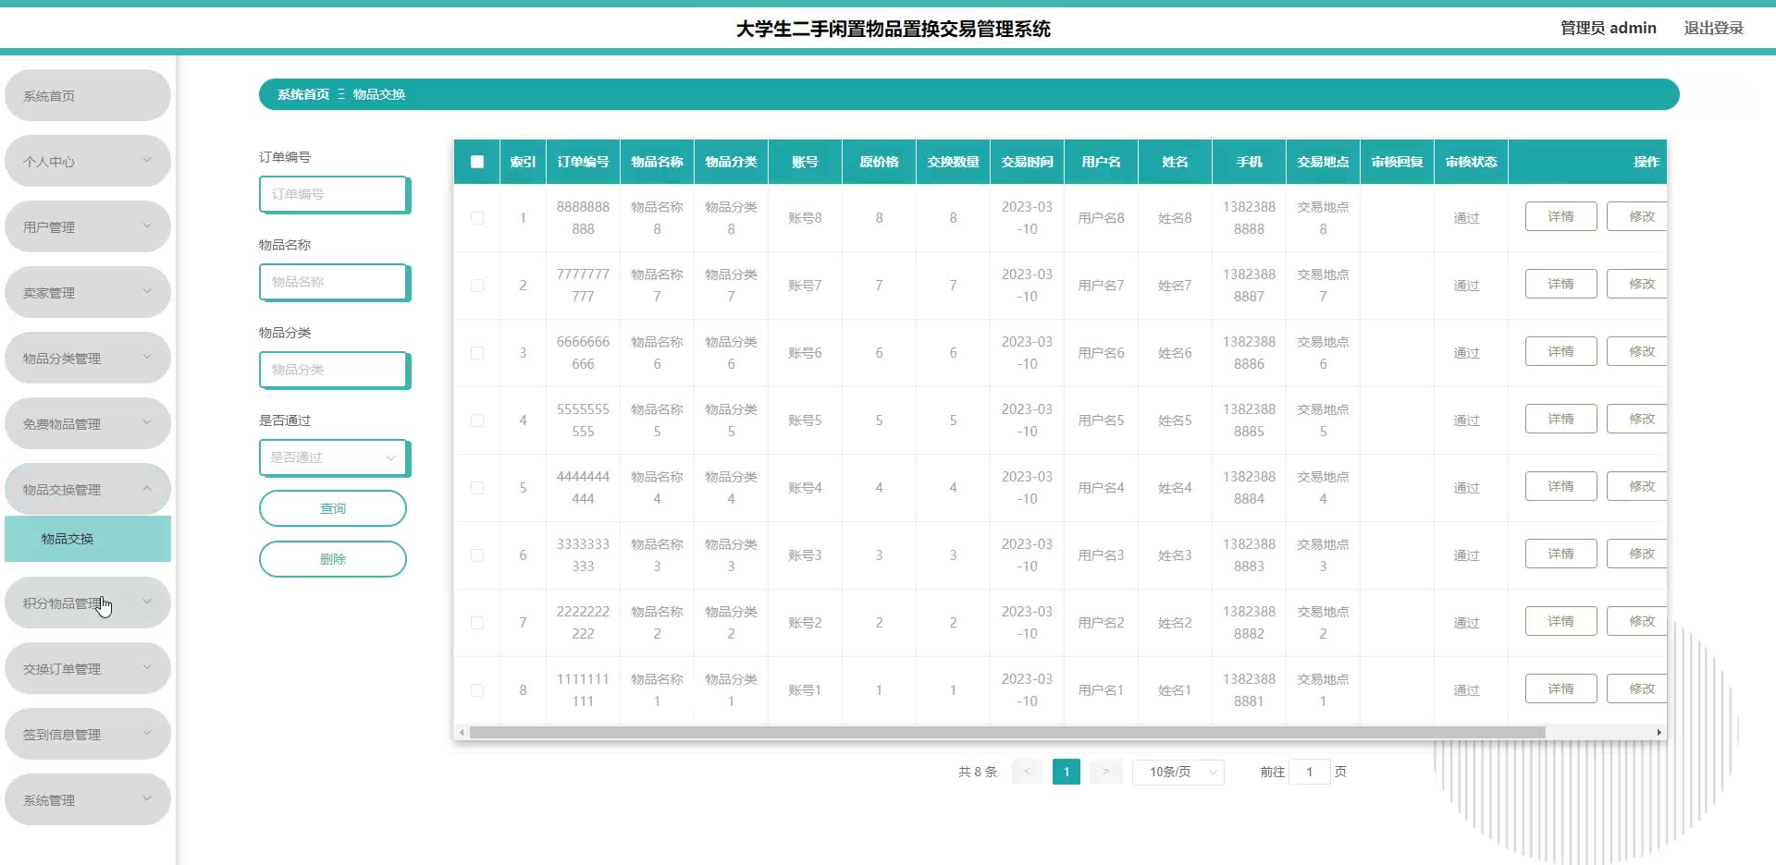Image resolution: width=1776 pixels, height=865 pixels.
Task: Check the row 7 checkbox for order 2222222222
Action: pyautogui.click(x=477, y=623)
